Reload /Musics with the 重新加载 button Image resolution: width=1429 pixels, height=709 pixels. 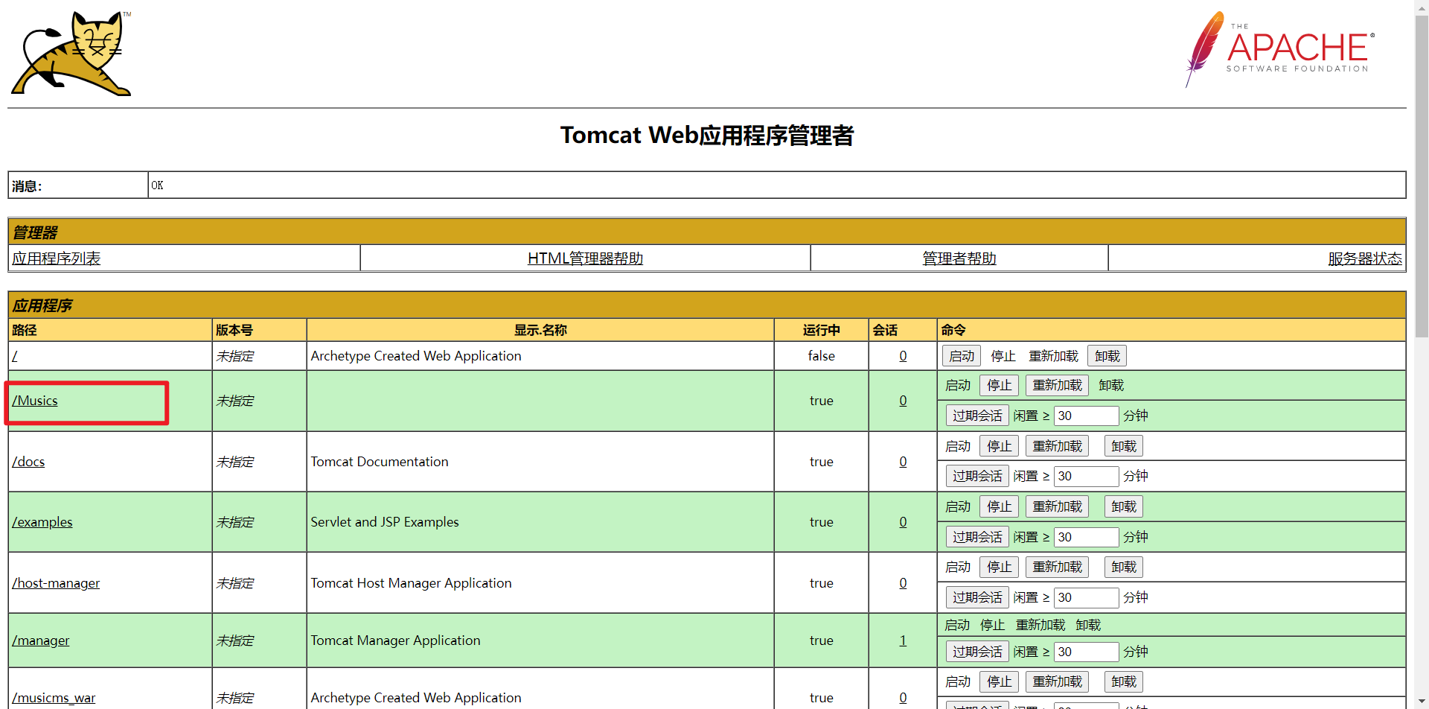pos(1057,385)
